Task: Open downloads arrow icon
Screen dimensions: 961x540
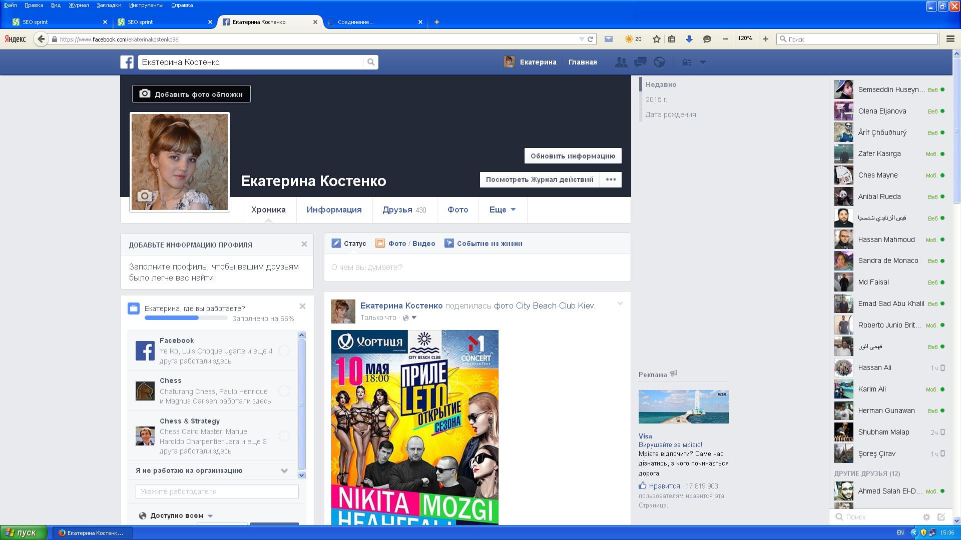Action: pyautogui.click(x=689, y=39)
